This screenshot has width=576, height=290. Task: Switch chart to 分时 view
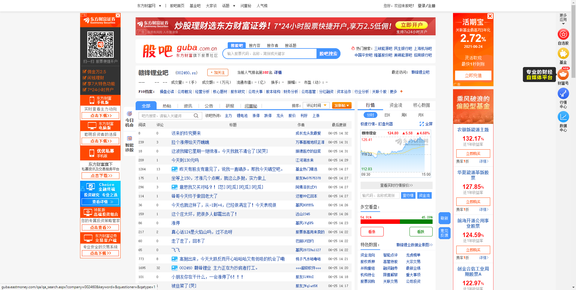point(370,115)
